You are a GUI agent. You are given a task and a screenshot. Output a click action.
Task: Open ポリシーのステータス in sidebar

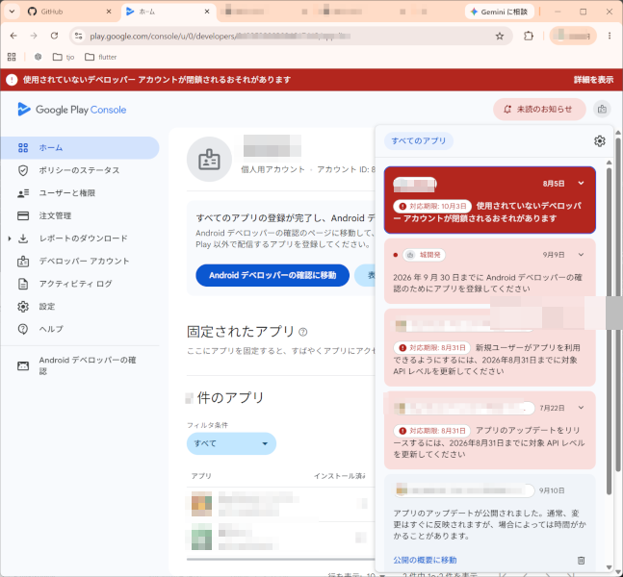click(x=80, y=170)
